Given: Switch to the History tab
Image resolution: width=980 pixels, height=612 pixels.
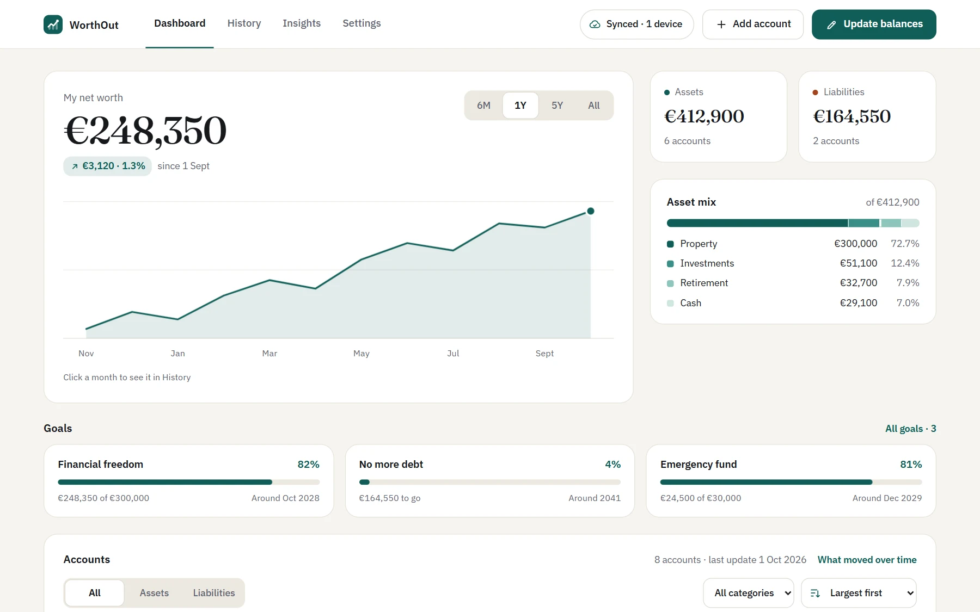Looking at the screenshot, I should click(244, 23).
